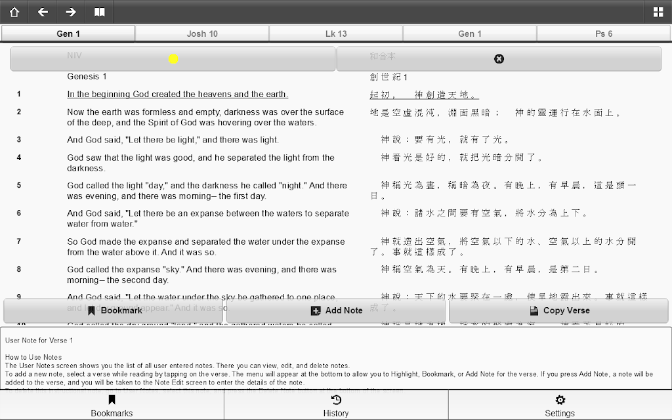Bookmark the selected verse
Image resolution: width=672 pixels, height=420 pixels.
pyautogui.click(x=113, y=310)
